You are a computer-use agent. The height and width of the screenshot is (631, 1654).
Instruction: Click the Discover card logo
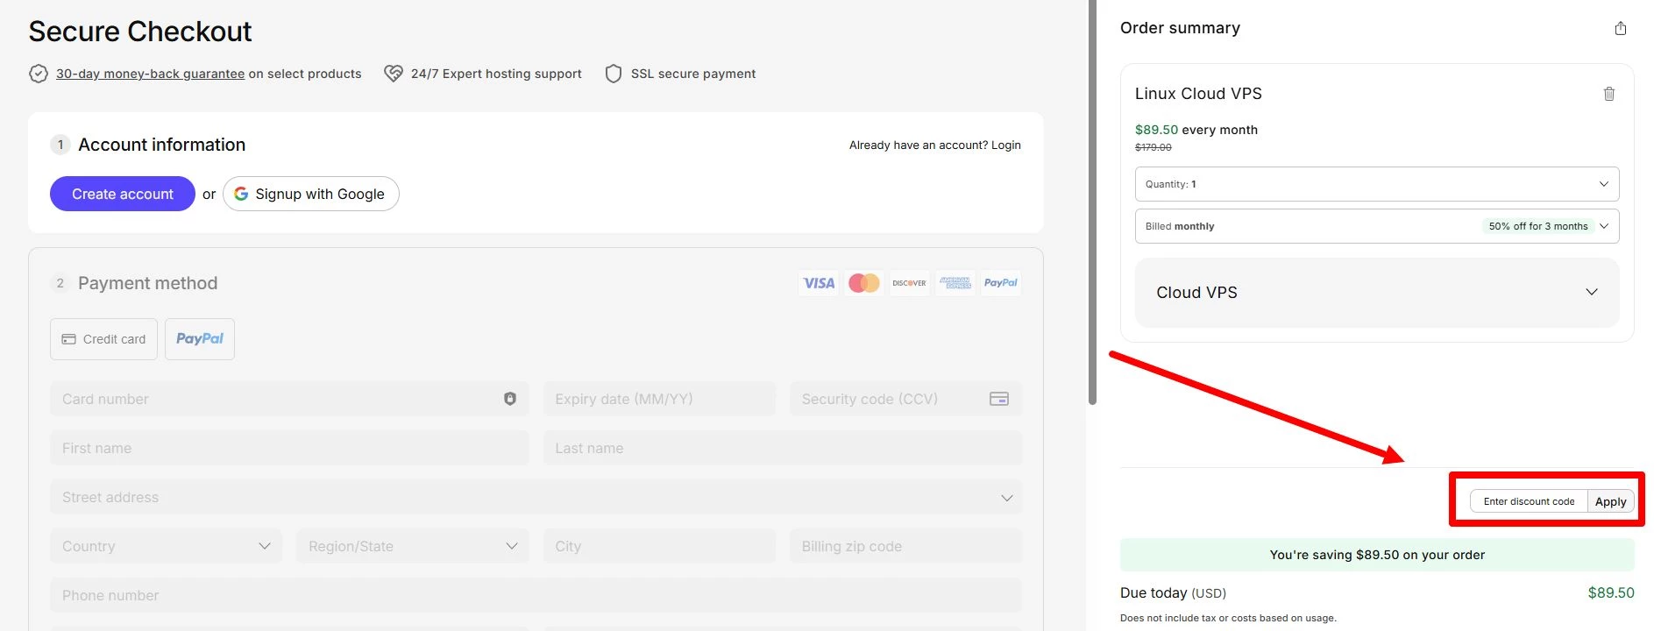(x=909, y=283)
